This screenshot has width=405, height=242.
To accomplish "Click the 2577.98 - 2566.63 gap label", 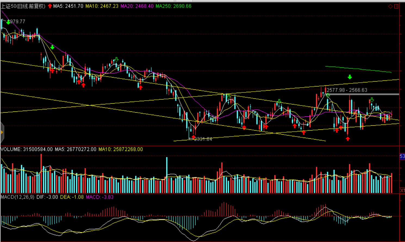I will [x=347, y=90].
